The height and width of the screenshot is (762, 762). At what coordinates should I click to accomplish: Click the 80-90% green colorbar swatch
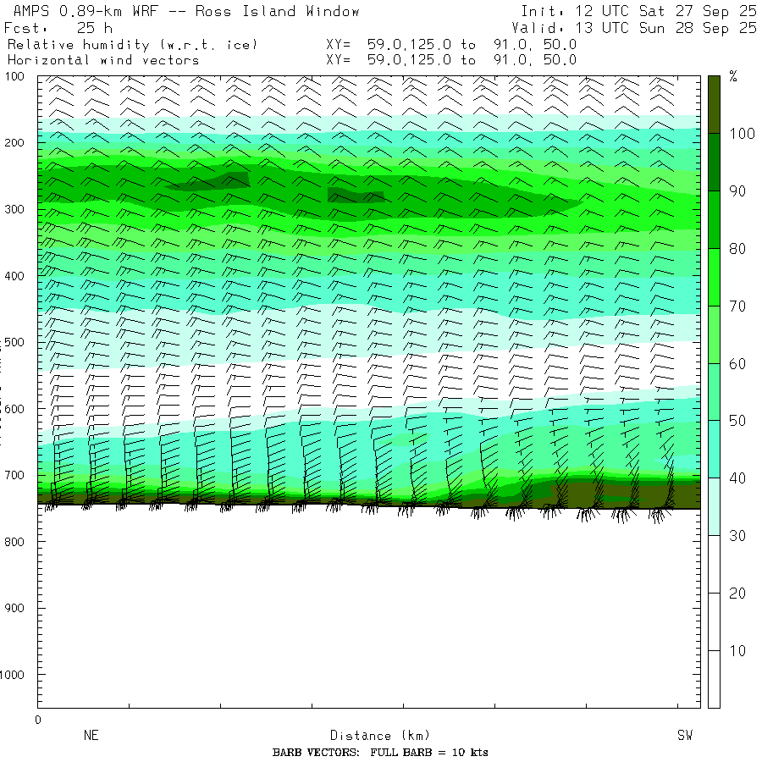714,219
